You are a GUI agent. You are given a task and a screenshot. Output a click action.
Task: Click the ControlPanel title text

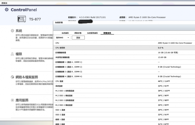(24, 10)
